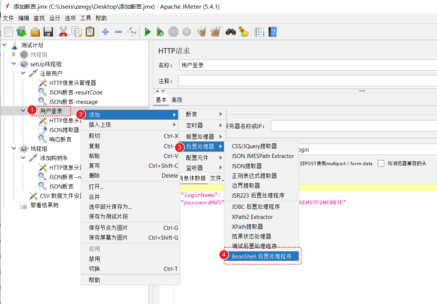437x304 pixels.
Task: Open the 定时器 submenu
Action: 202,125
